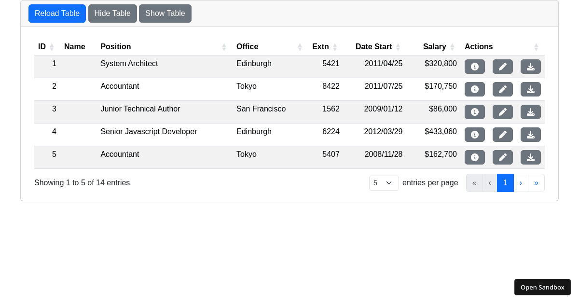Click the Show Table button
The width and height of the screenshot is (579, 304).
coord(165,14)
